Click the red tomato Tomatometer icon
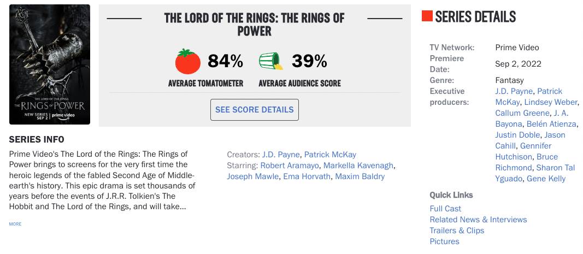The width and height of the screenshot is (583, 254). (189, 62)
